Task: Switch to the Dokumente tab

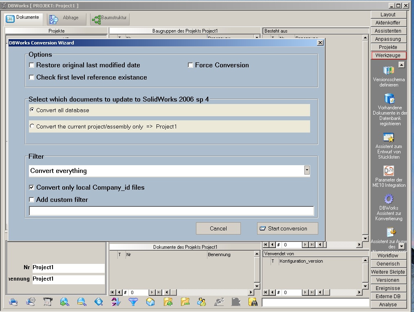Action: coord(23,18)
